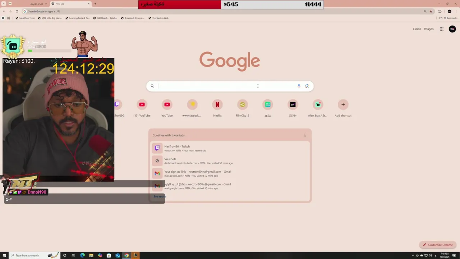Click the magnifier icon in Google search box
Screen dimensions: 460x259
click(152, 86)
